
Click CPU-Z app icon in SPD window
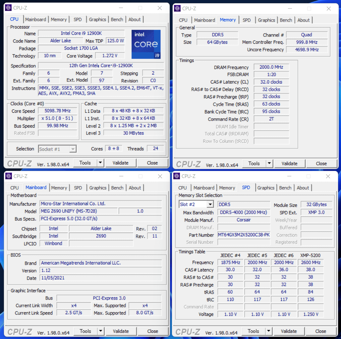pyautogui.click(x=177, y=176)
